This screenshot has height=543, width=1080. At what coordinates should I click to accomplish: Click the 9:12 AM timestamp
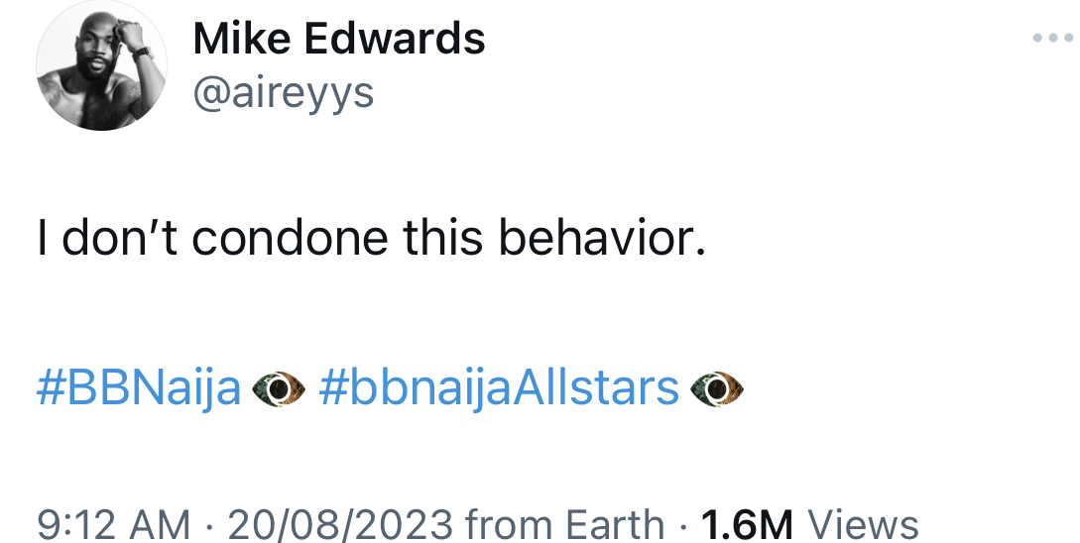pyautogui.click(x=113, y=525)
